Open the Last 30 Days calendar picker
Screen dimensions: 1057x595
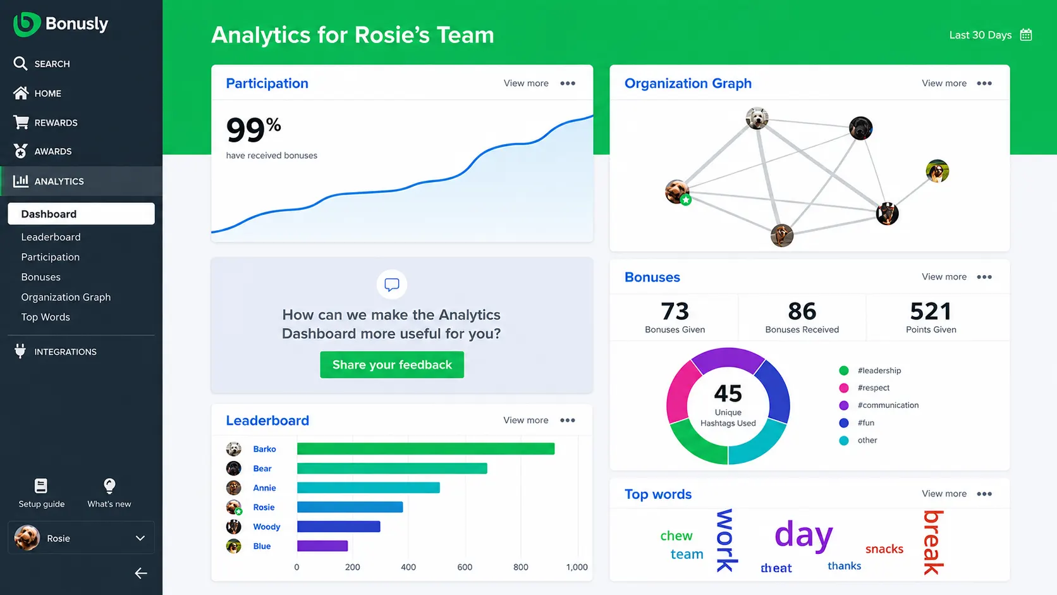coord(1026,35)
